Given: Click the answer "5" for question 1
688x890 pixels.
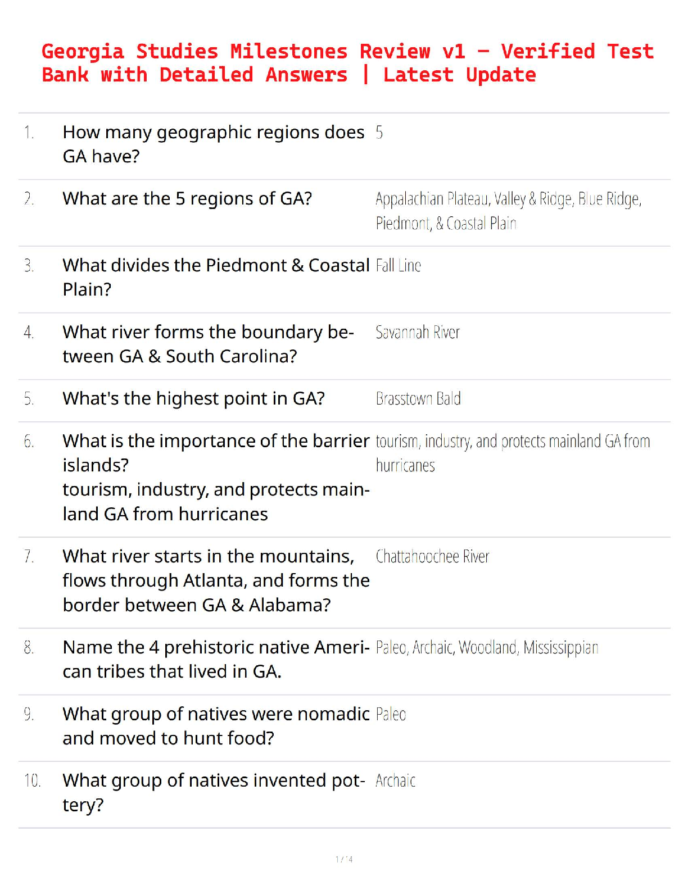Looking at the screenshot, I should click(379, 133).
